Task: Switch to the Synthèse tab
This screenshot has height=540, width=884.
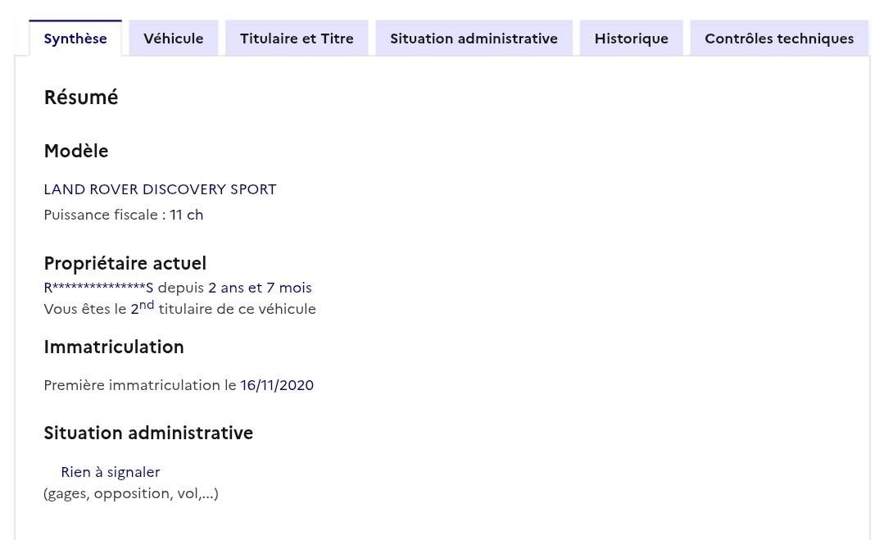Action: (75, 39)
